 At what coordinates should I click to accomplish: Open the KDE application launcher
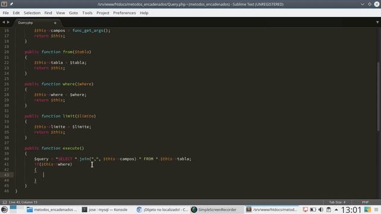pyautogui.click(x=4, y=209)
